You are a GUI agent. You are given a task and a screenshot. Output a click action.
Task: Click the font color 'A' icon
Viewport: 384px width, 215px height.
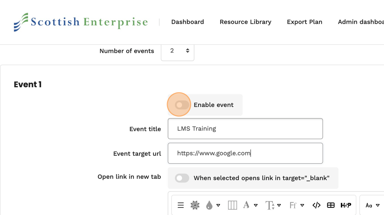(x=246, y=205)
